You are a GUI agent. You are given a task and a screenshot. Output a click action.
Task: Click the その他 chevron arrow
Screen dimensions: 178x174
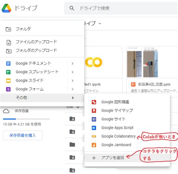[x=73, y=98]
